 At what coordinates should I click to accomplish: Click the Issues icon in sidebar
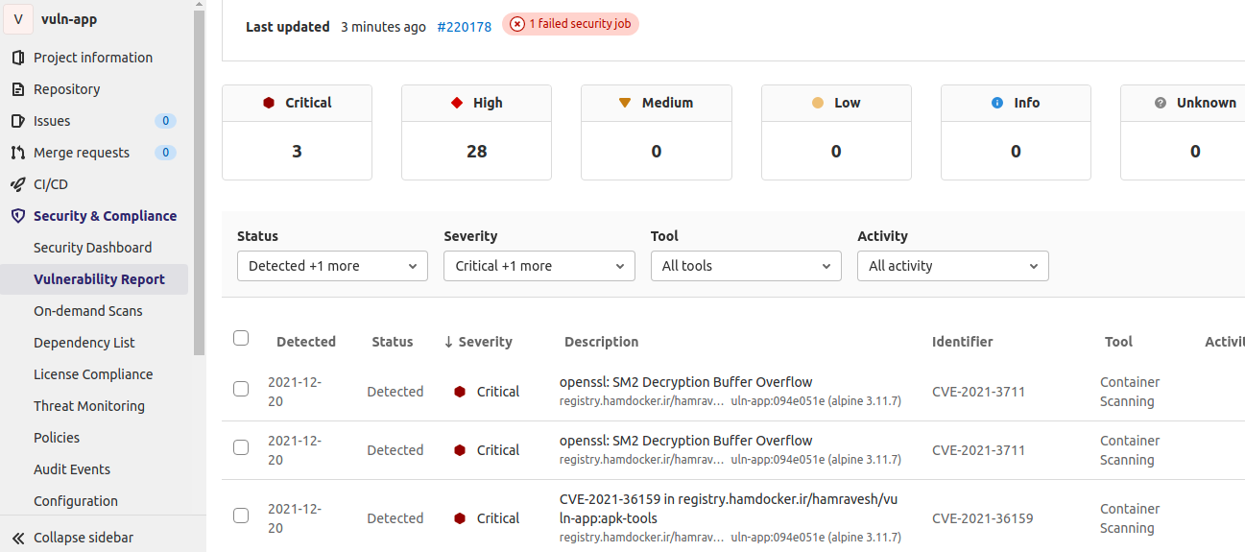(x=17, y=121)
